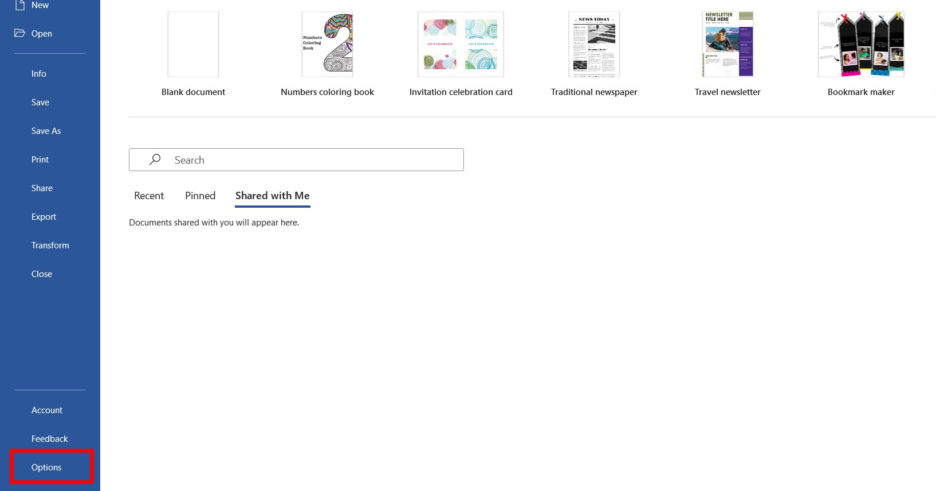Open the Account page
The image size is (936, 491).
tap(47, 410)
